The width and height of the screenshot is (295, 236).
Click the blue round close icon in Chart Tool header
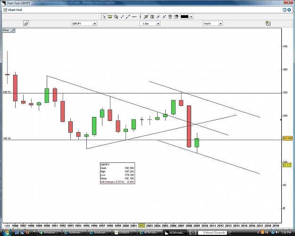coord(289,10)
